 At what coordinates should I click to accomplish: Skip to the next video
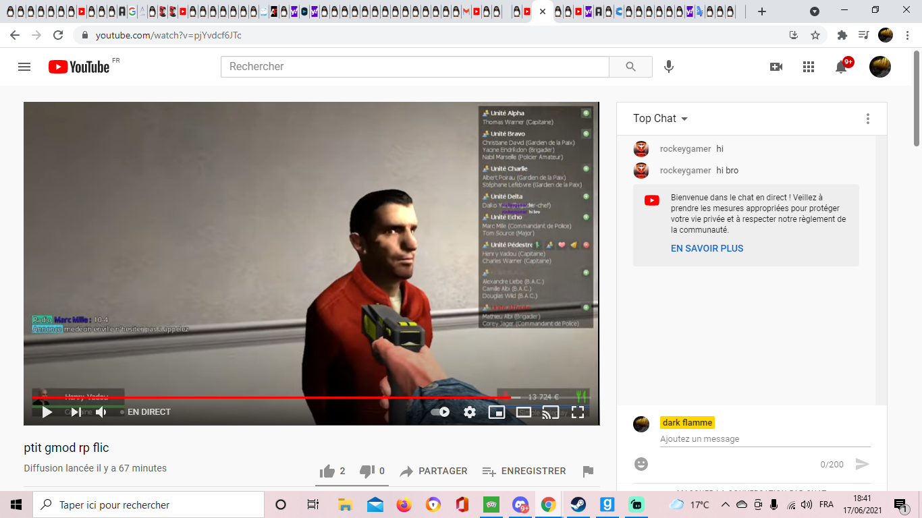click(x=76, y=412)
